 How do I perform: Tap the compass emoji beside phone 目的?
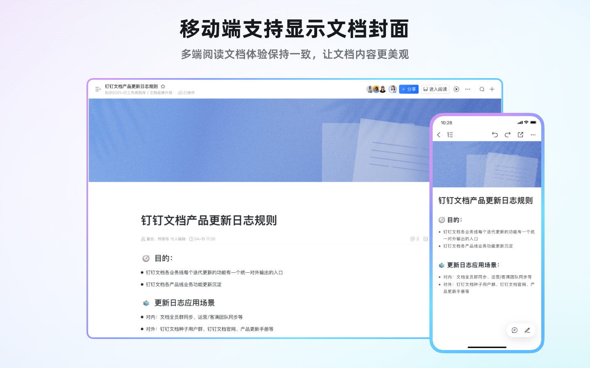[x=442, y=220]
